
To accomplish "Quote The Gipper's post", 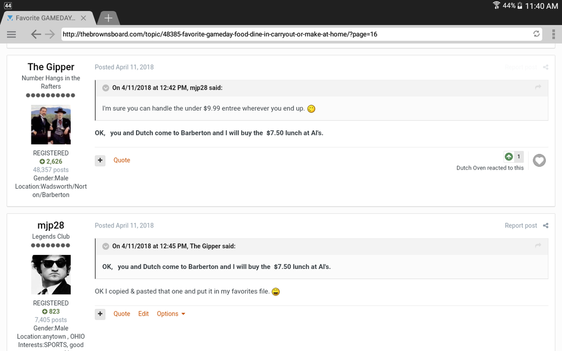I will (122, 160).
